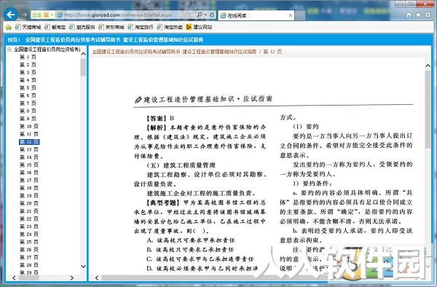Select 第 27 页 in tree

(29, 257)
